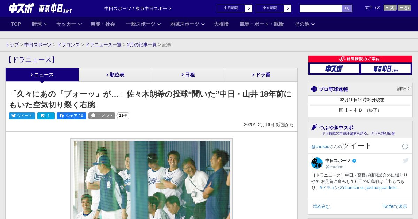This screenshot has height=219, width=418.
Task: Open 芸能・社会 section
Action: pyautogui.click(x=103, y=24)
